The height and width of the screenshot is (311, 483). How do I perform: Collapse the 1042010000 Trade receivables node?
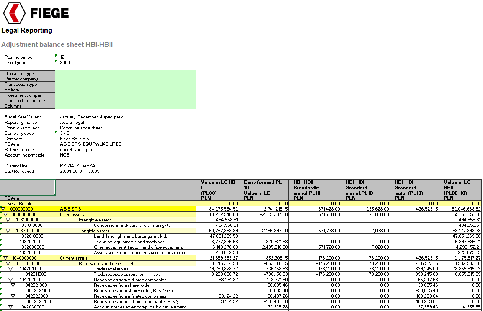pos(10,269)
